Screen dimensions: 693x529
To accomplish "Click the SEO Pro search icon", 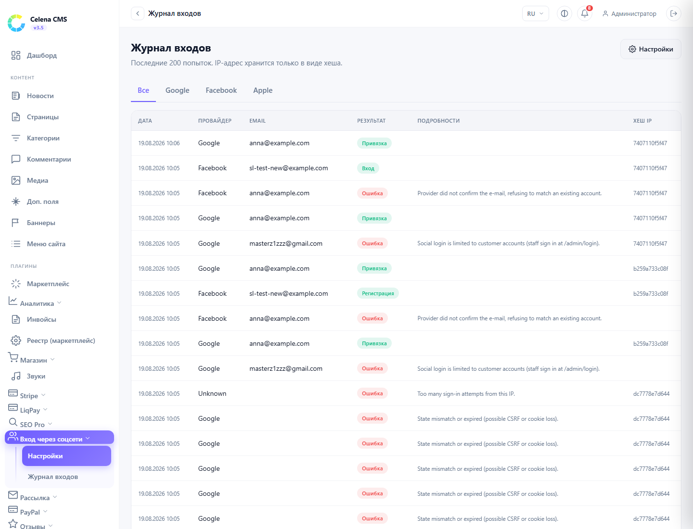I will [x=13, y=422].
